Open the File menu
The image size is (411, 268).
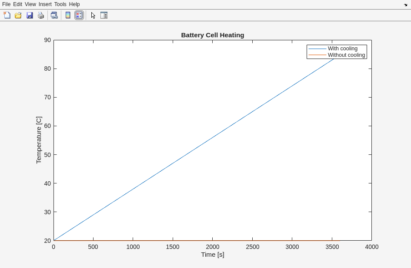(x=6, y=4)
